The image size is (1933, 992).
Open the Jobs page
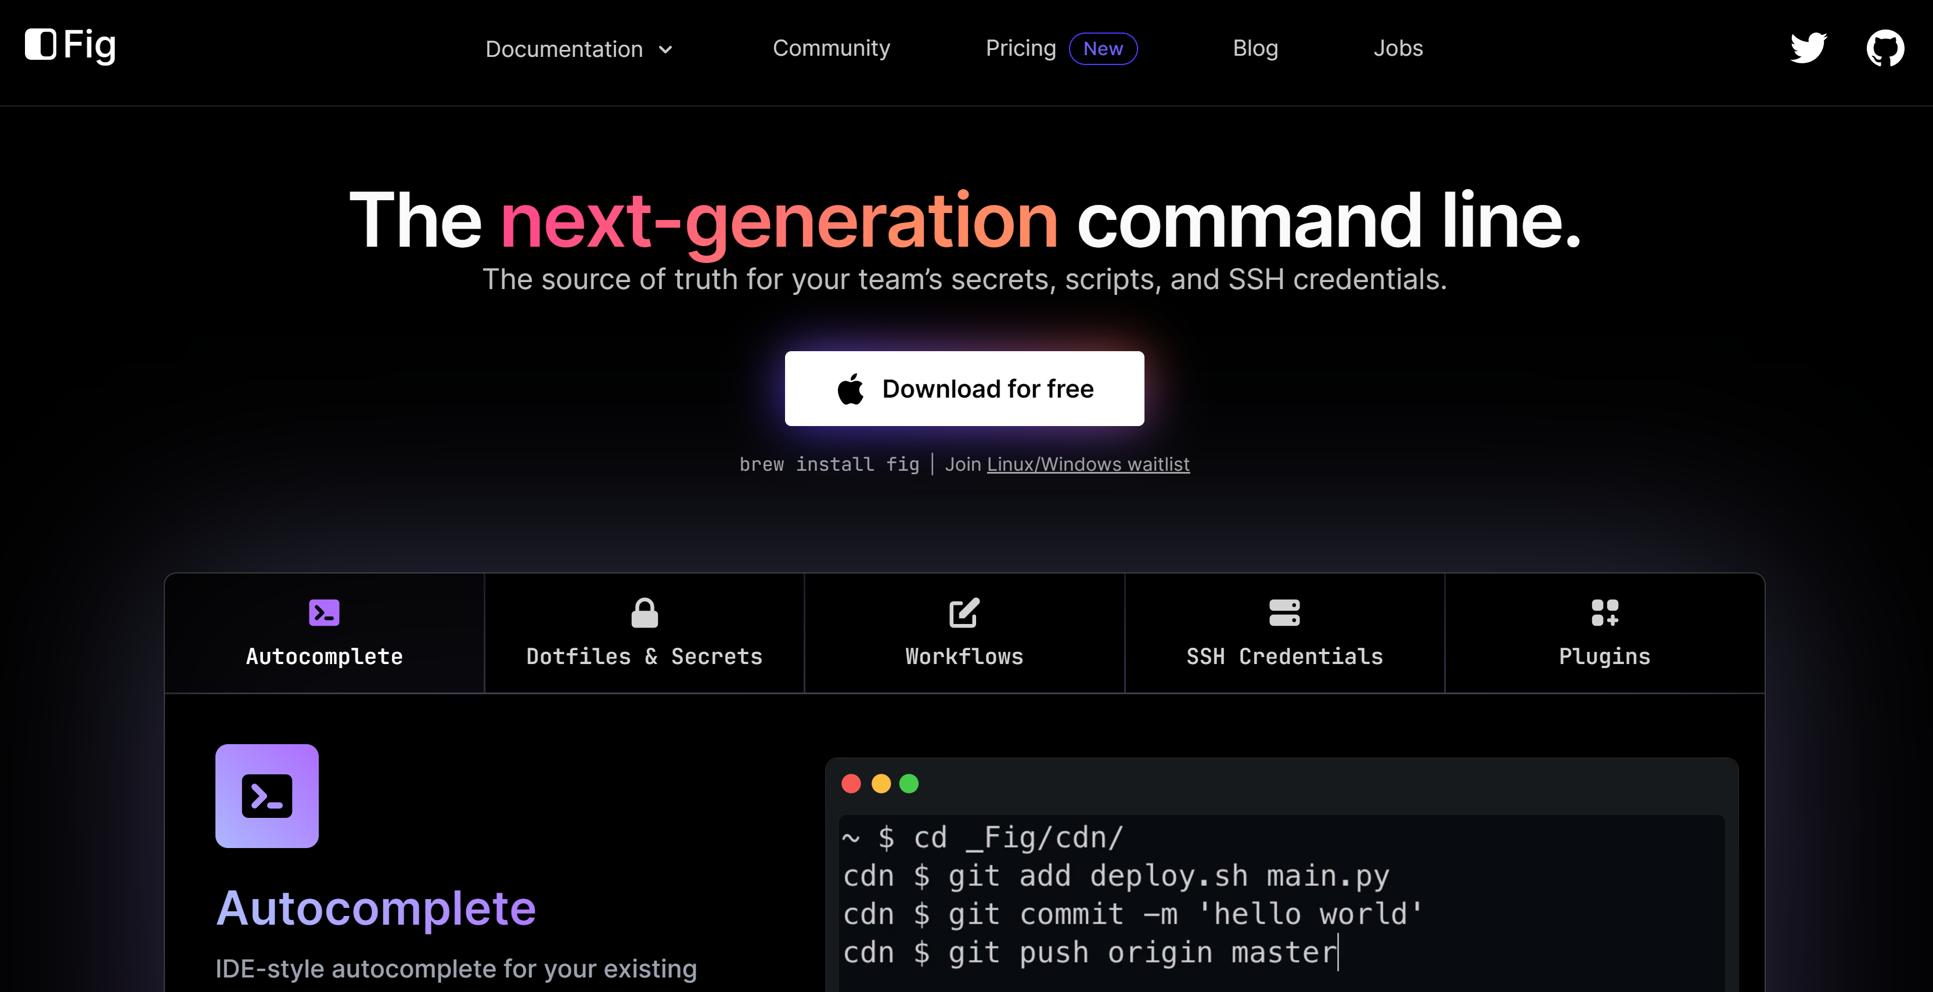[1397, 48]
